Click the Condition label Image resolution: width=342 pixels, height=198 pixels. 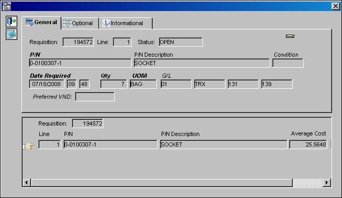pos(286,55)
